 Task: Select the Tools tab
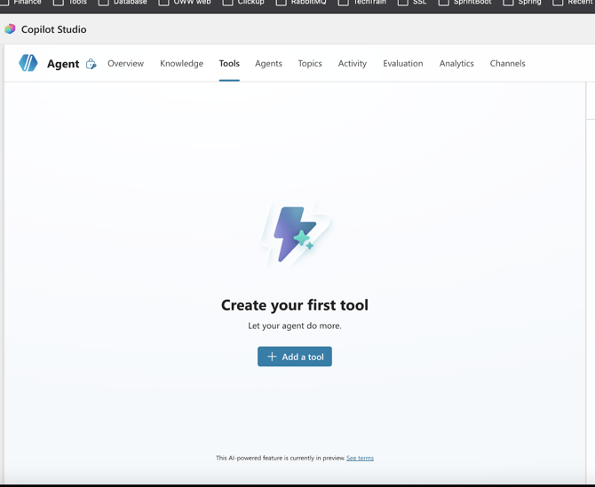tap(229, 64)
